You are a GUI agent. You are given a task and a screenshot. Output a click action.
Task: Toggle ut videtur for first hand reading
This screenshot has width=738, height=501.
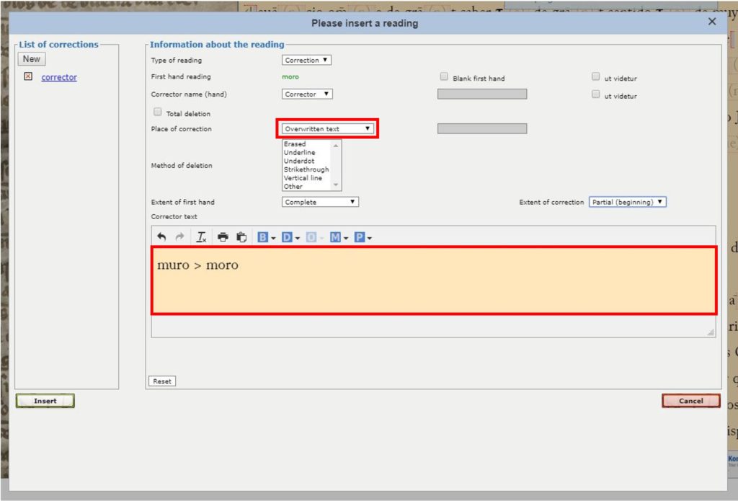click(596, 76)
